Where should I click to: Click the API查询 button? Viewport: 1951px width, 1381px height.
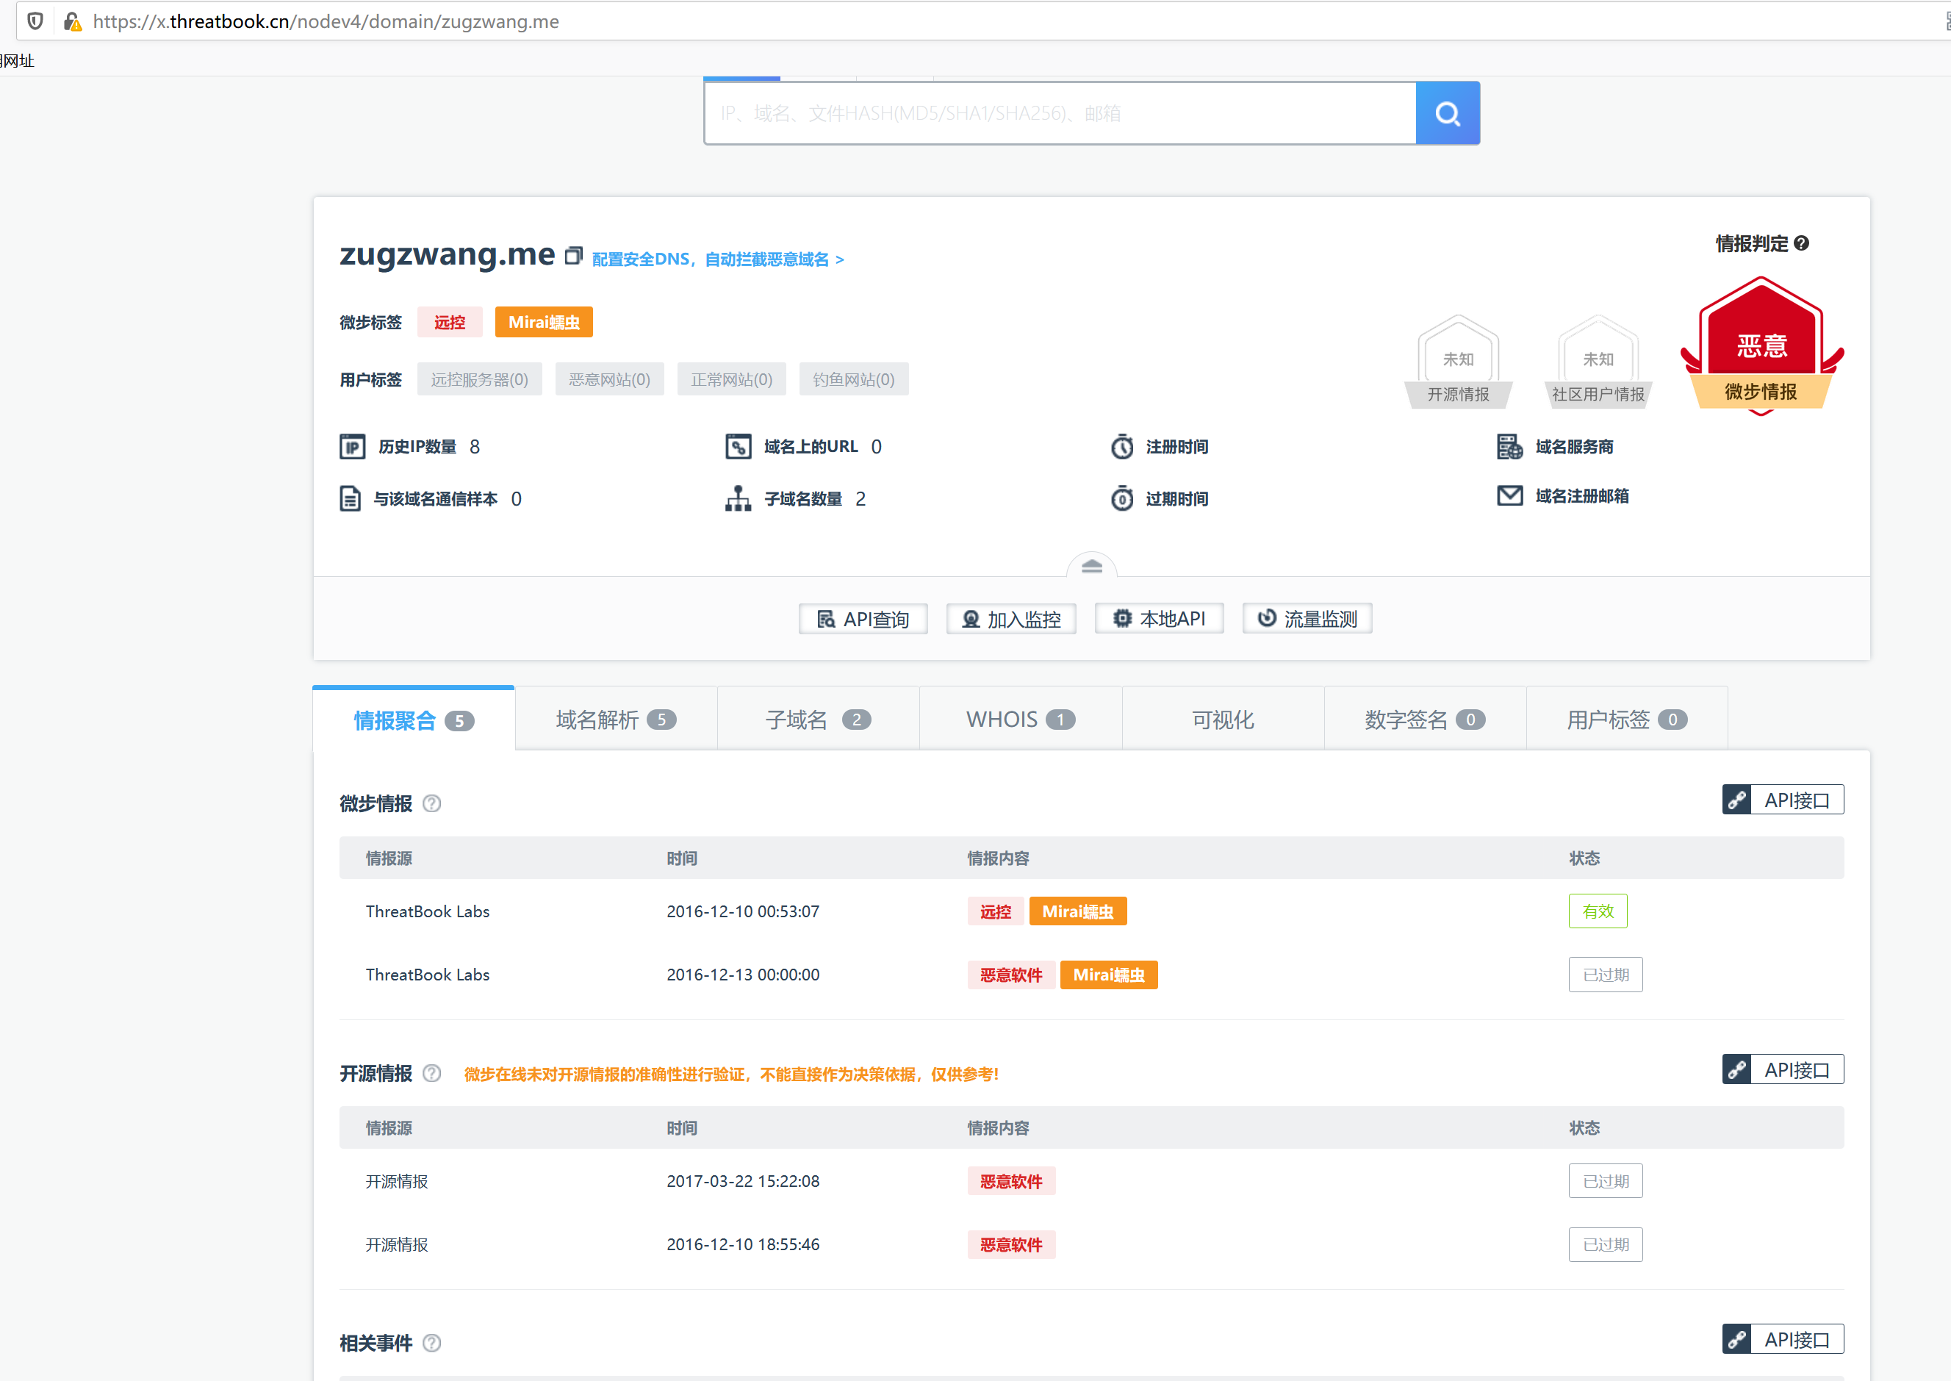coord(863,618)
